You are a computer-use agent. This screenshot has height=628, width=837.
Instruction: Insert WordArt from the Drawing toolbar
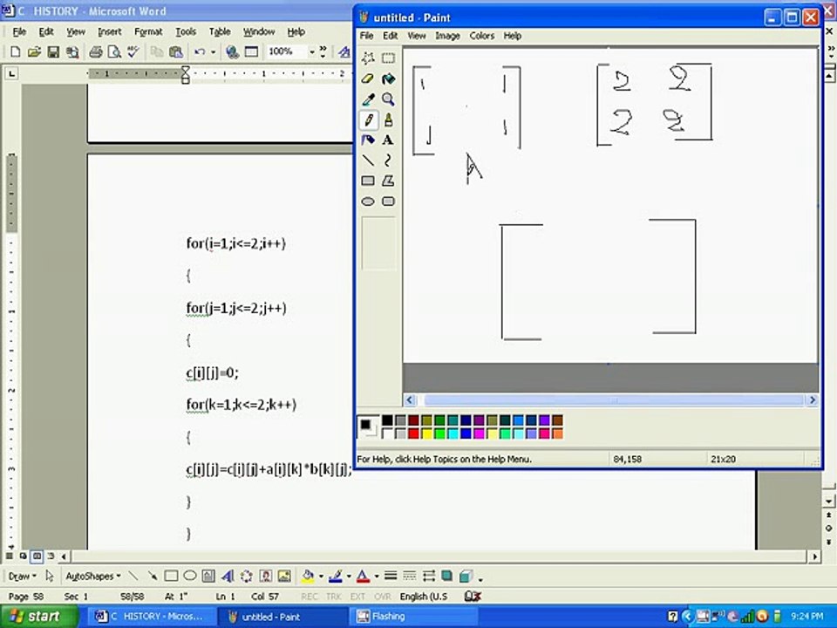click(228, 577)
